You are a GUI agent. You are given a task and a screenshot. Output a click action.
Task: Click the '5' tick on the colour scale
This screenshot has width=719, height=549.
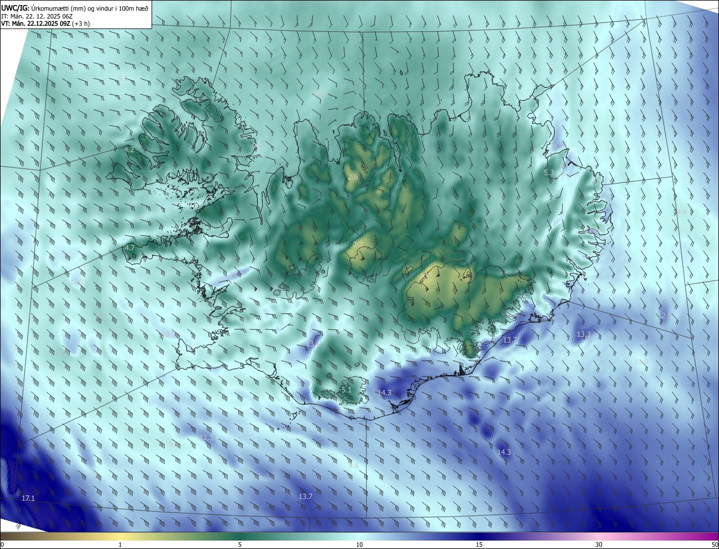(240, 545)
